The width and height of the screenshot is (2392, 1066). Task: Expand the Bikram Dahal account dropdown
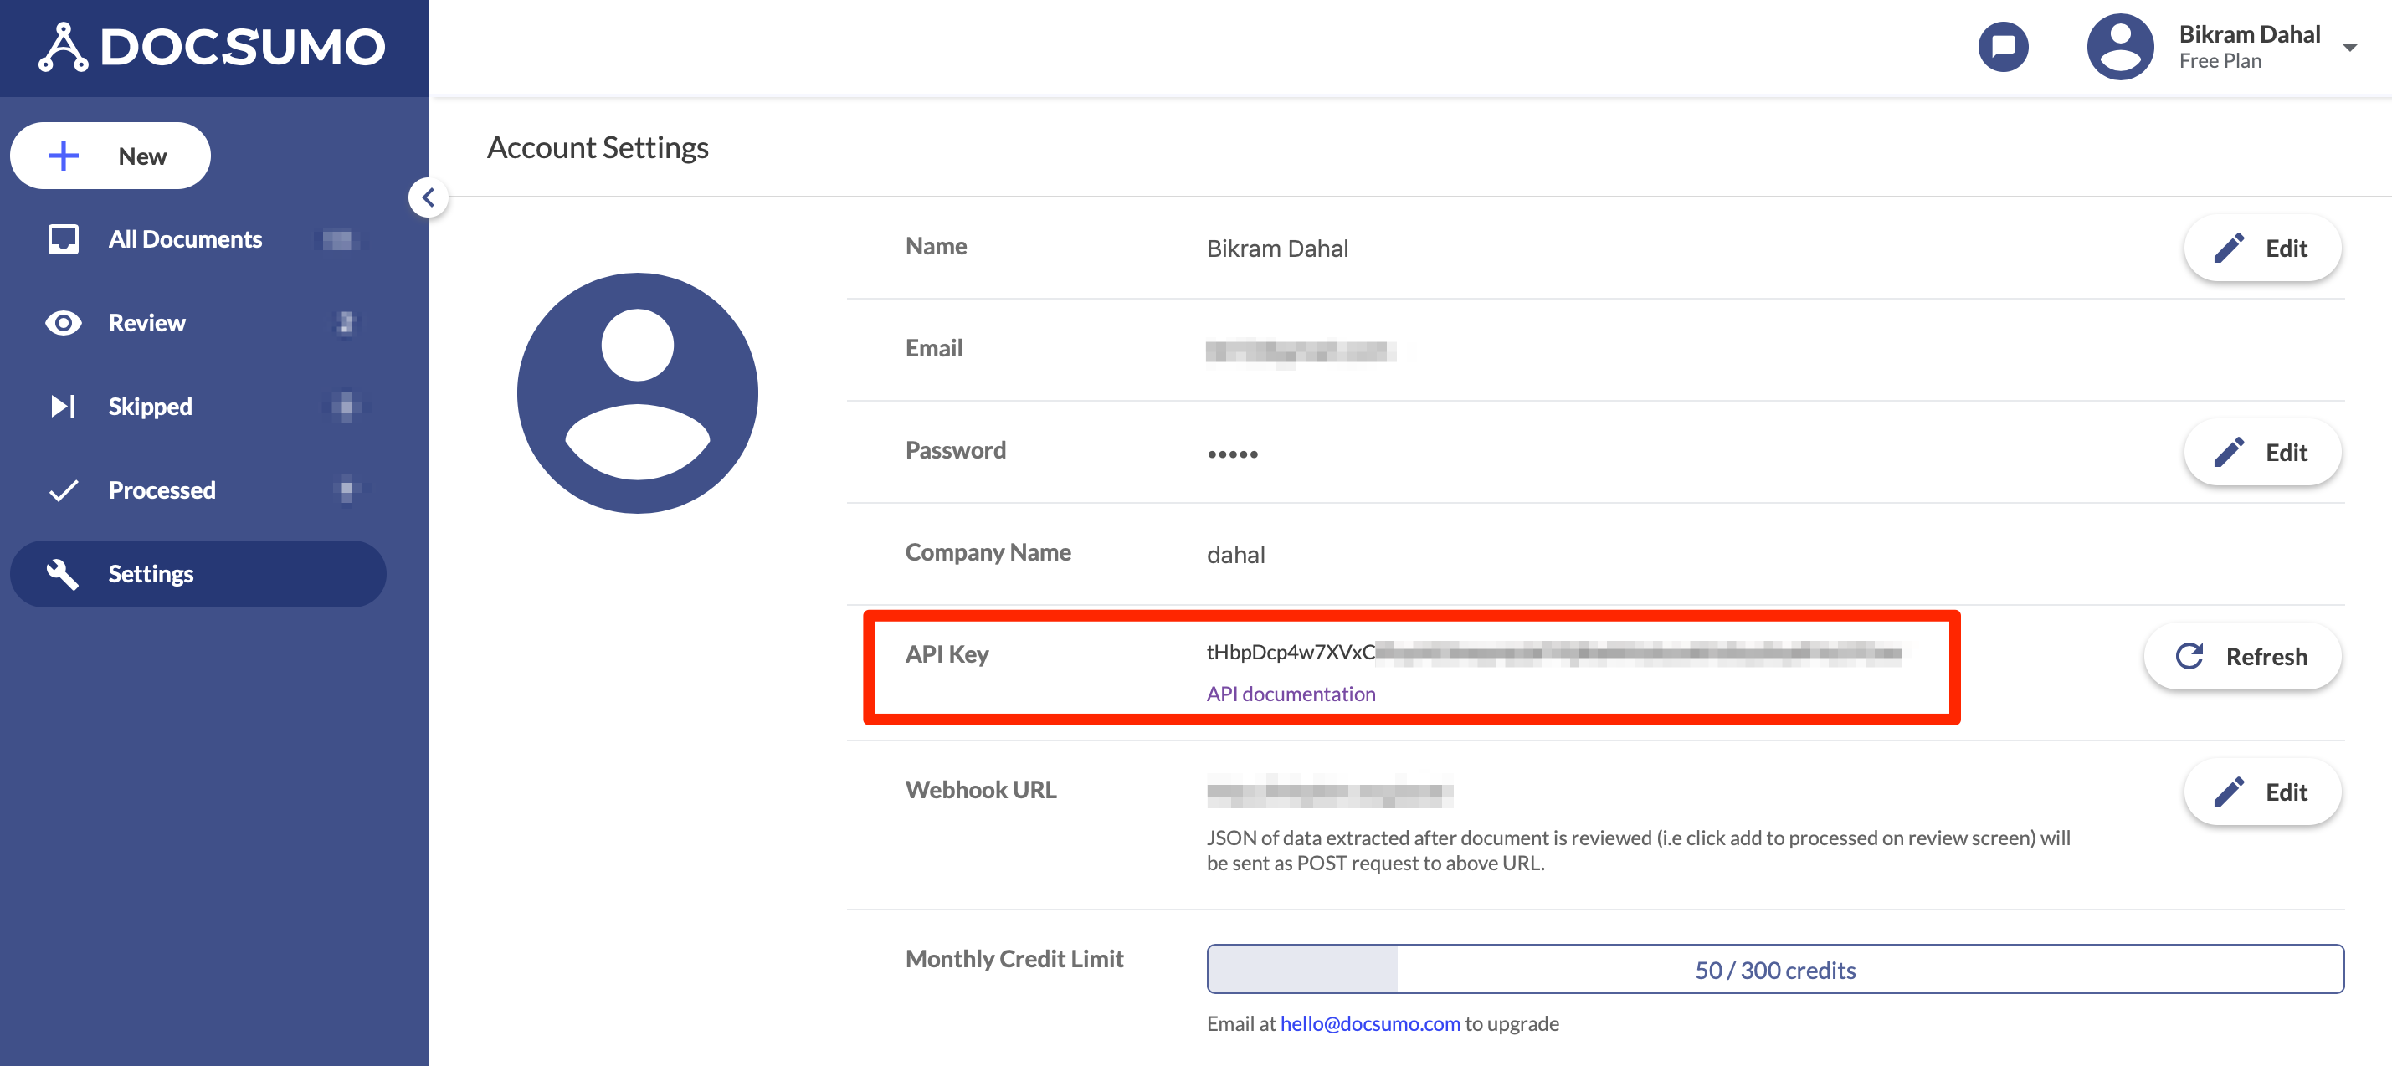(x=2349, y=48)
